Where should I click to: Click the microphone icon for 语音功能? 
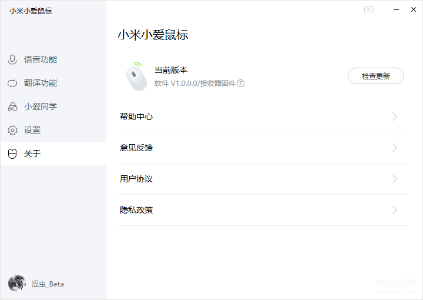(x=12, y=59)
